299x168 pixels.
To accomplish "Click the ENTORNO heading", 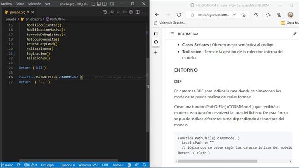I will point(186,70).
